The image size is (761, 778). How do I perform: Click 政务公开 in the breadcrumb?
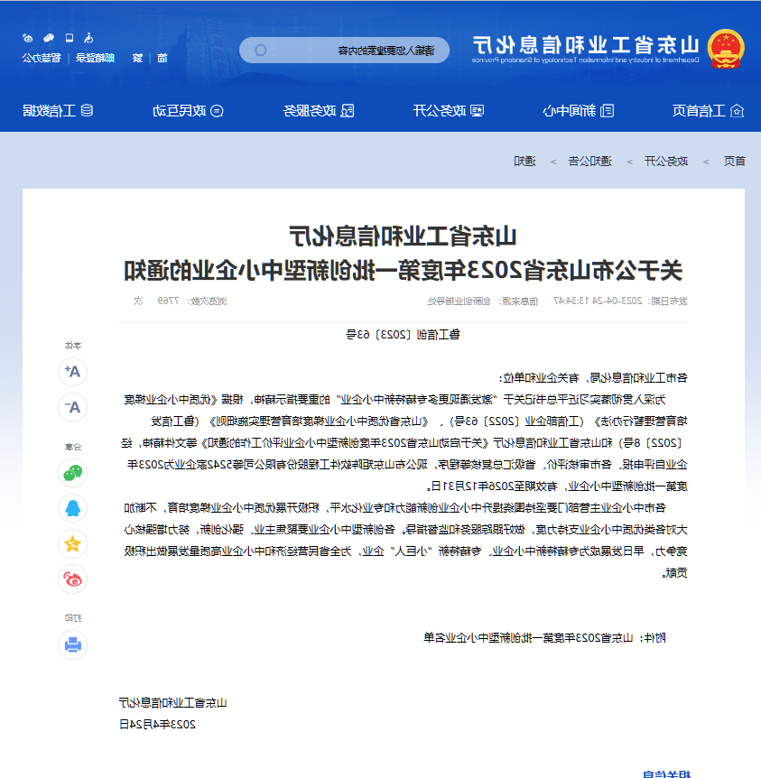(x=666, y=162)
